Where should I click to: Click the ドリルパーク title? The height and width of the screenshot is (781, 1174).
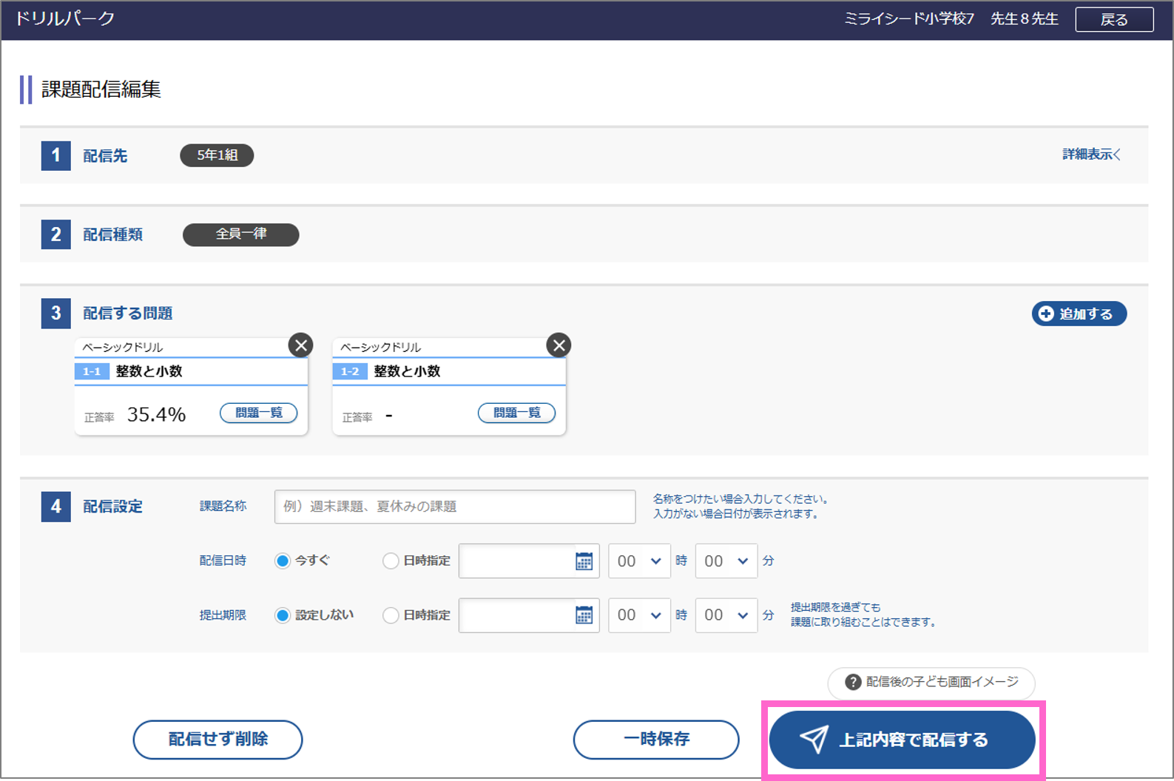point(65,18)
